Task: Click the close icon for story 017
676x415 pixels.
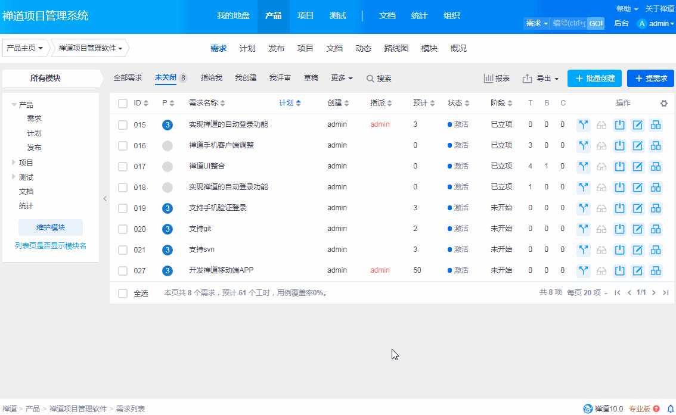Action: point(619,167)
